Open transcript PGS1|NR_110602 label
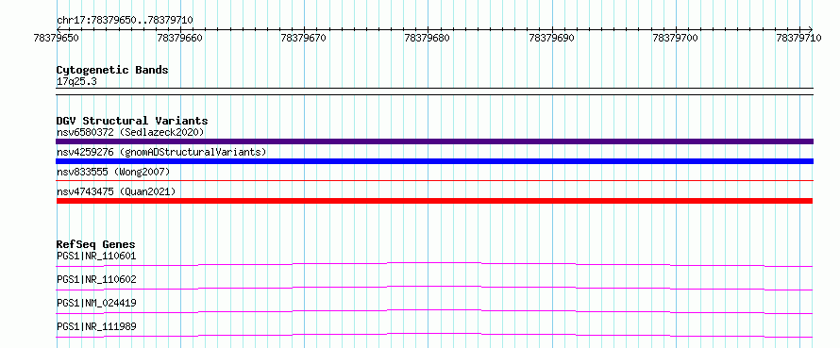The image size is (840, 348). click(x=96, y=279)
